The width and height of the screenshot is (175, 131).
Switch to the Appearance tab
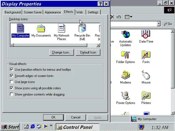point(53,12)
